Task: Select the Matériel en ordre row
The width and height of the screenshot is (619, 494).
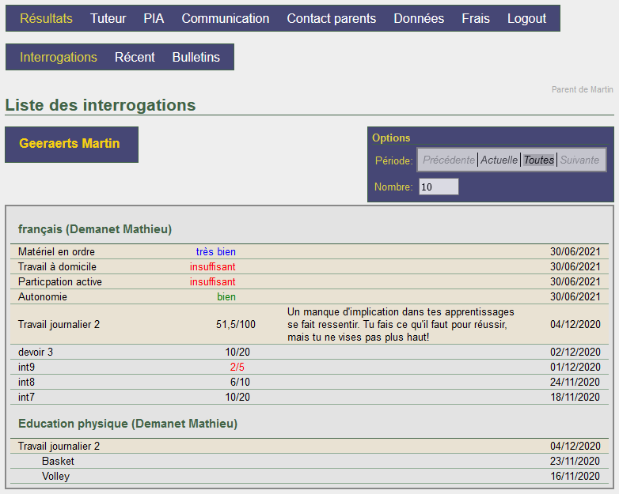Action: 309,251
